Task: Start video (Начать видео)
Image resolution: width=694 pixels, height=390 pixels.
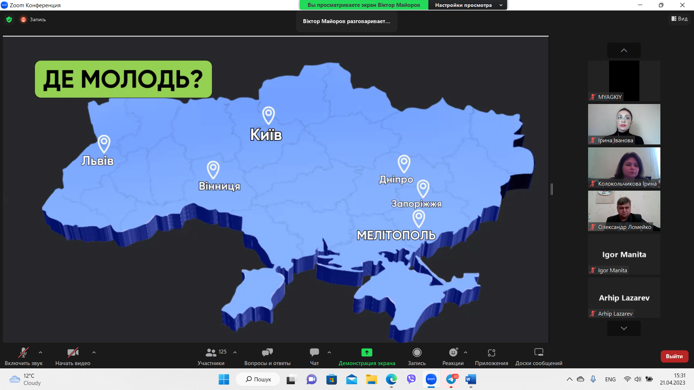Action: (73, 352)
